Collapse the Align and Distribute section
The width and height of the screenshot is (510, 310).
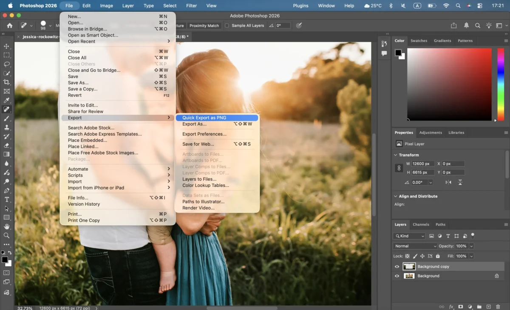396,196
